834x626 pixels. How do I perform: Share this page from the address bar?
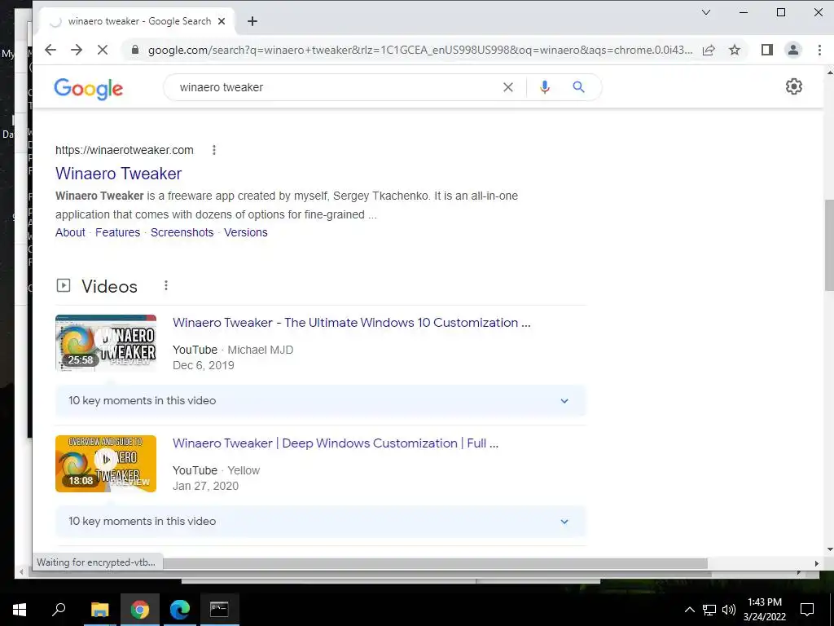click(709, 50)
